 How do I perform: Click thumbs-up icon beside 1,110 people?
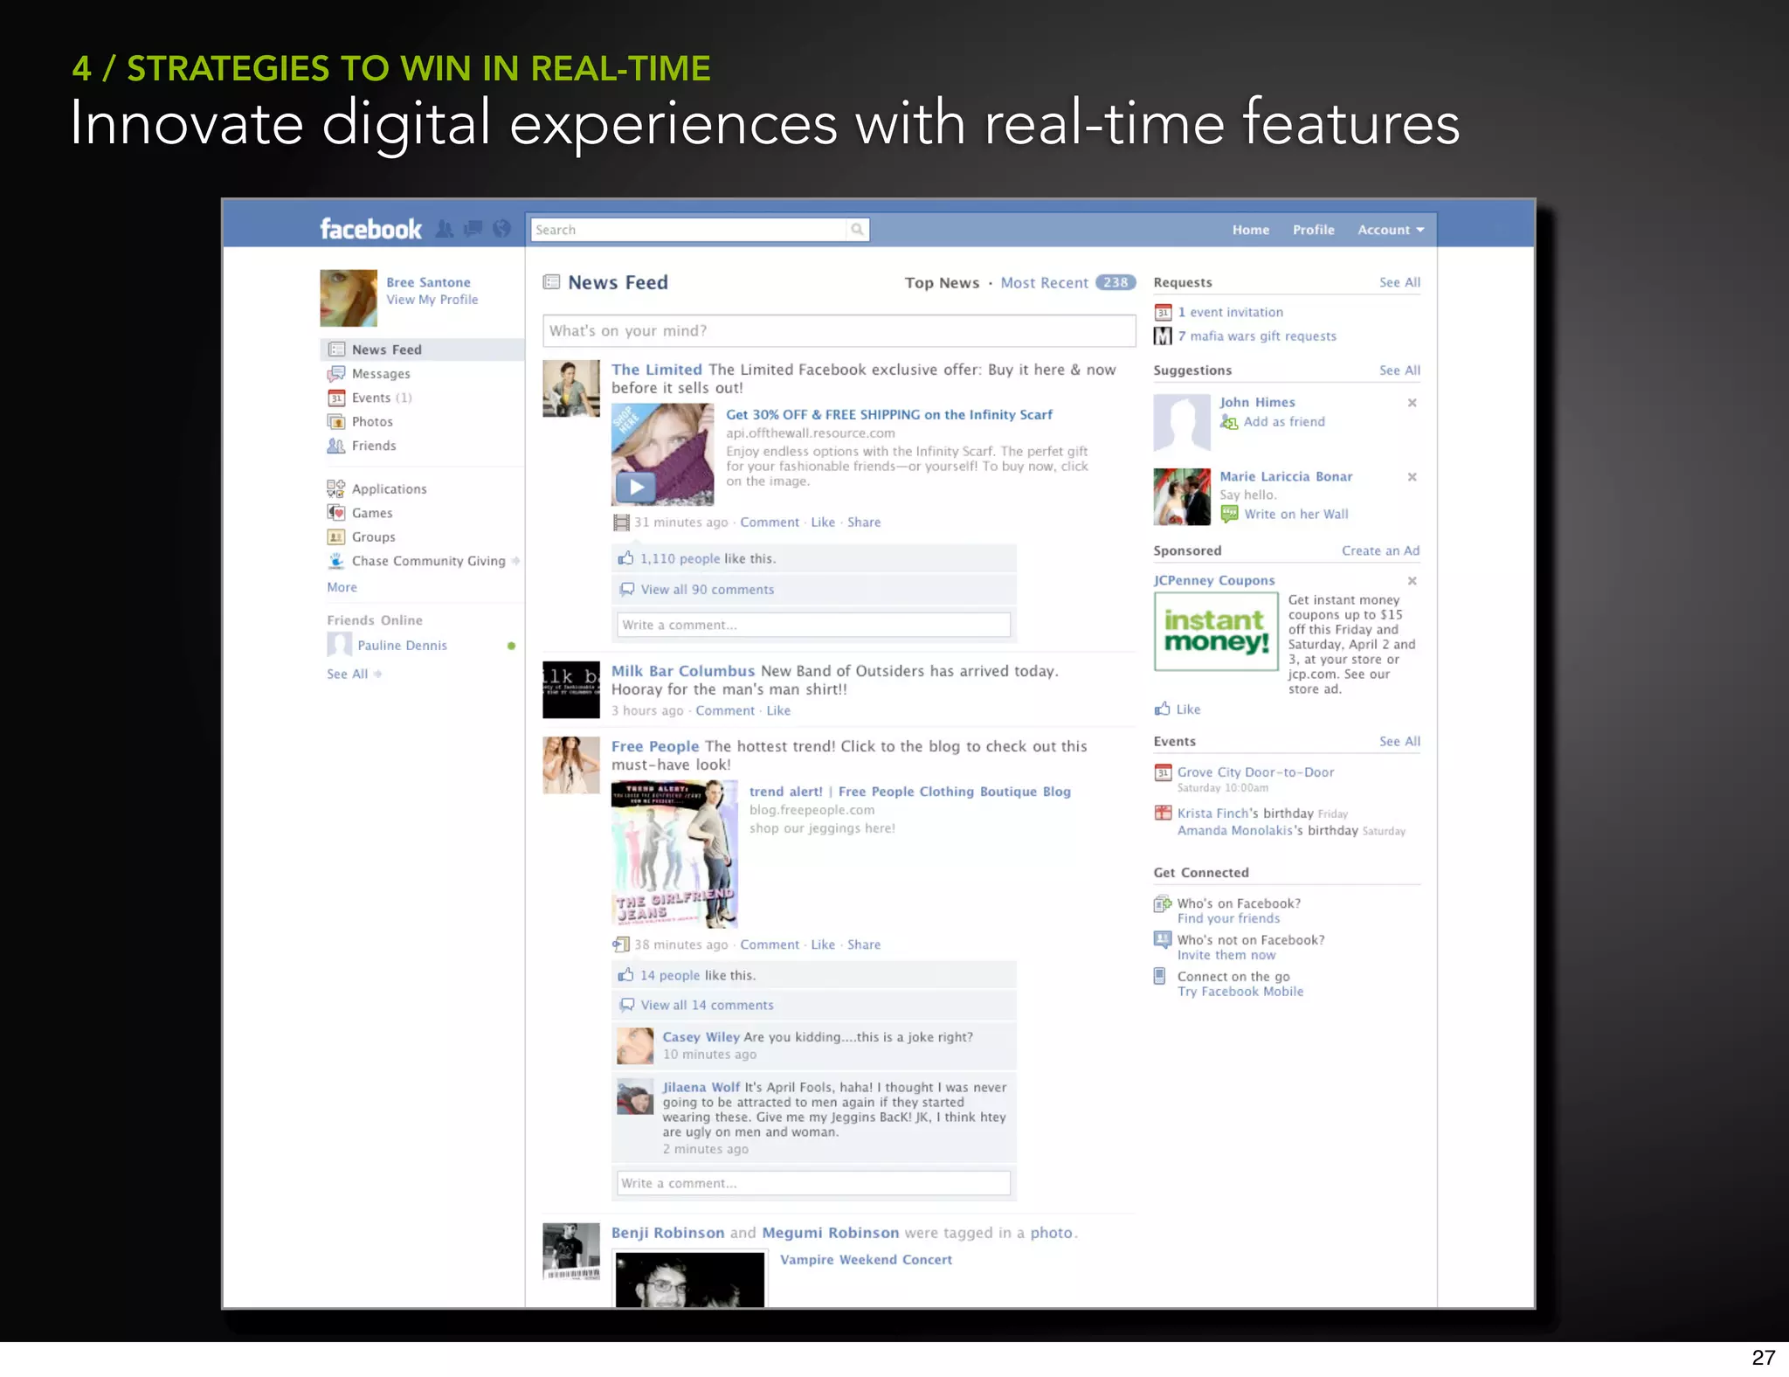(x=625, y=557)
